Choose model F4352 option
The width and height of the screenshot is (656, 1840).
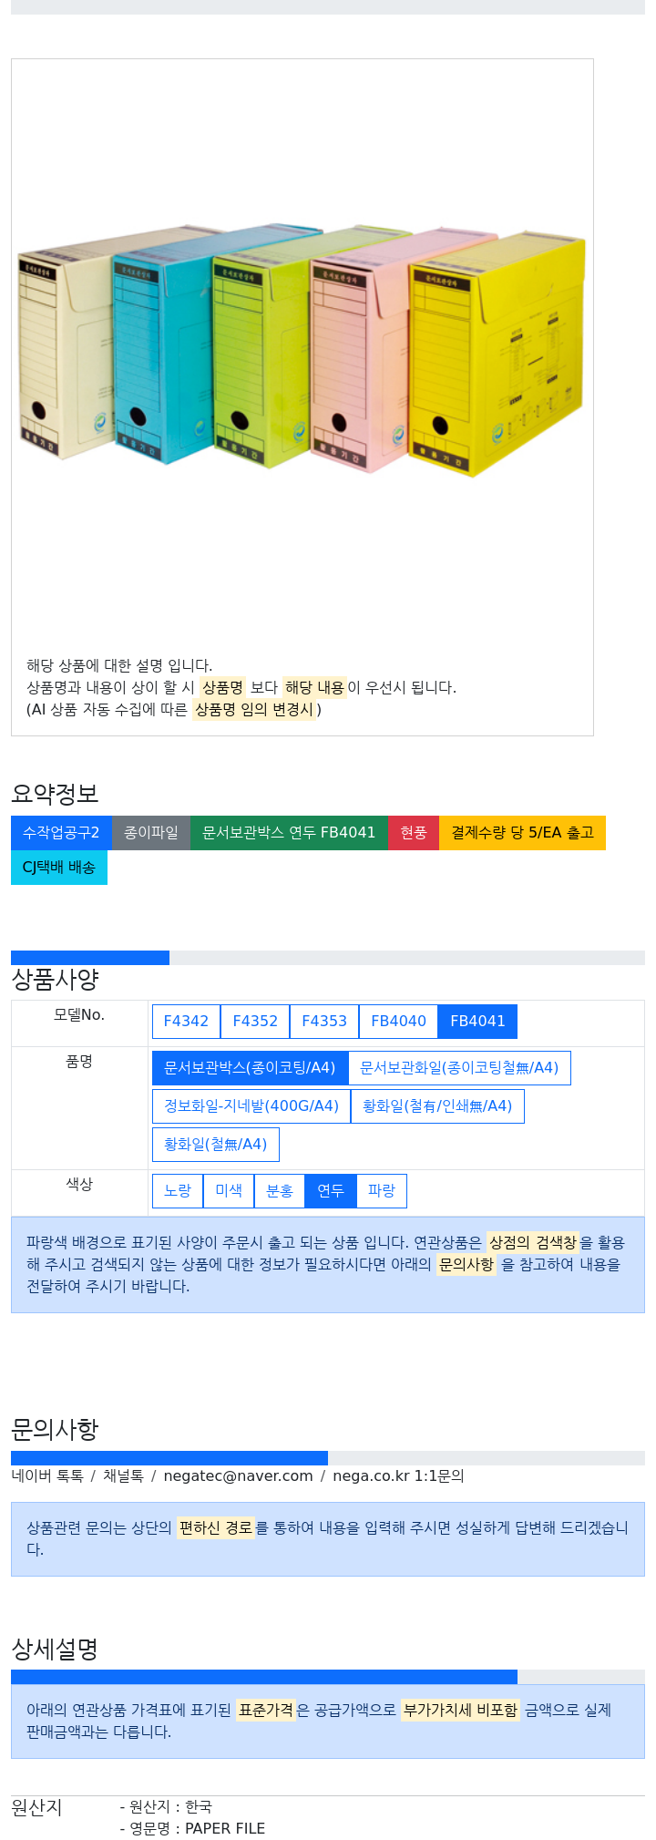pyautogui.click(x=255, y=1021)
